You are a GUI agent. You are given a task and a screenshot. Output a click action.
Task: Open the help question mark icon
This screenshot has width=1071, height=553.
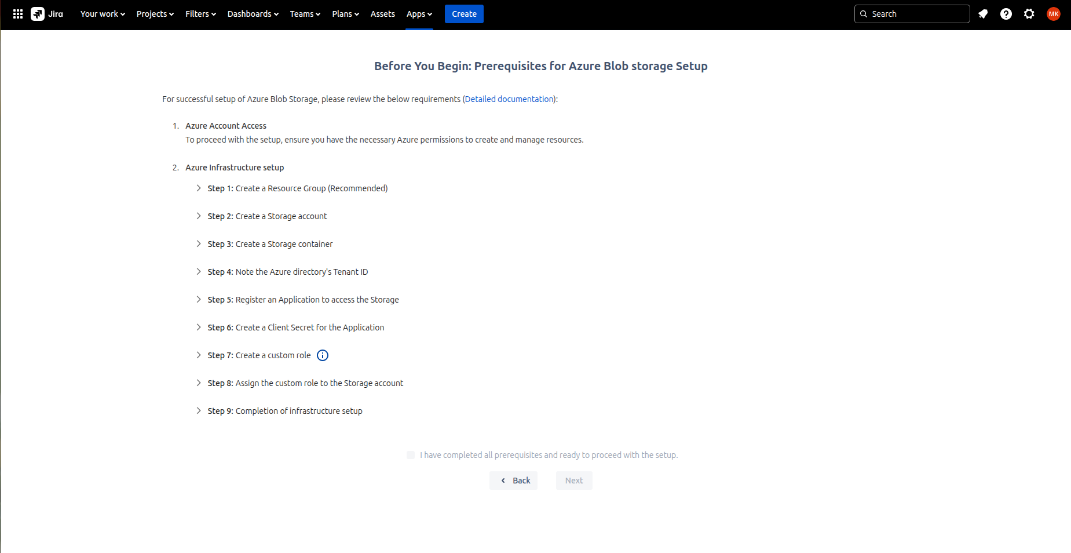coord(1006,14)
